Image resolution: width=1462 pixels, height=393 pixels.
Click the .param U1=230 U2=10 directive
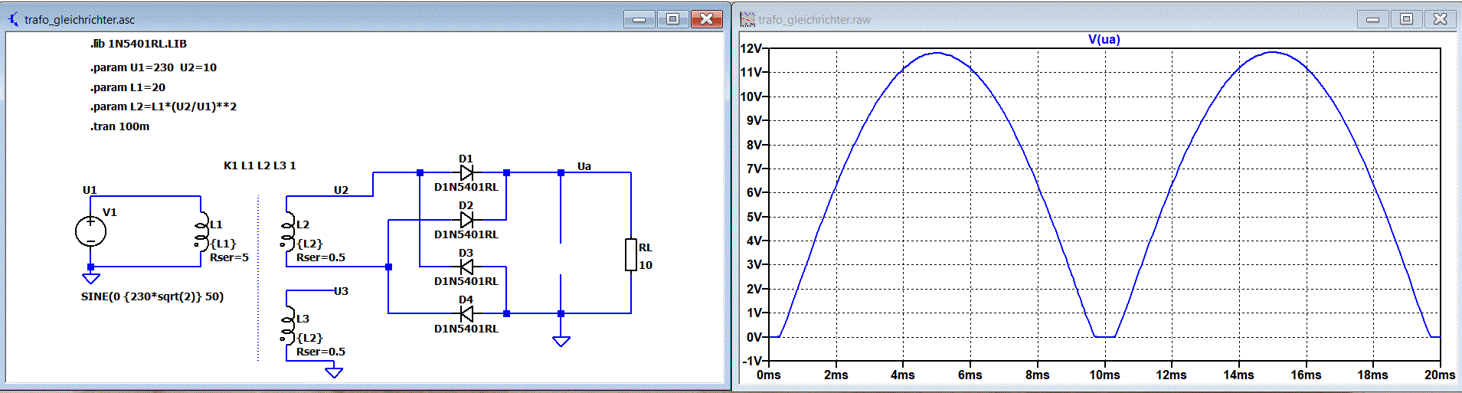tap(153, 67)
